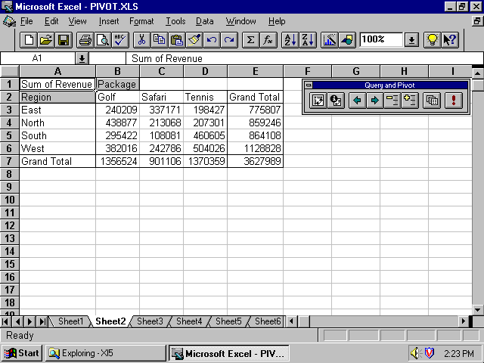Open Print Preview with the magnifier page icon
This screenshot has height=363, width=484.
[103, 40]
